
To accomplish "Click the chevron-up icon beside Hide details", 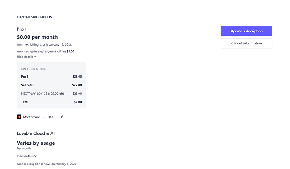I will (35, 57).
